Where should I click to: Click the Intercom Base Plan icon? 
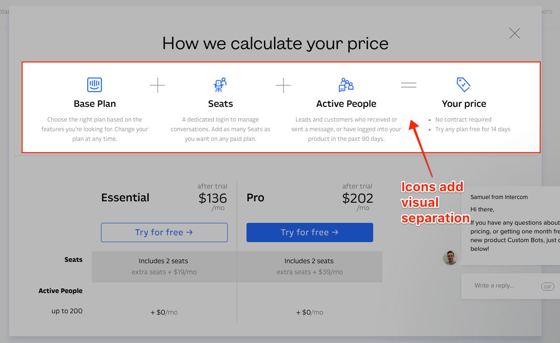click(95, 85)
